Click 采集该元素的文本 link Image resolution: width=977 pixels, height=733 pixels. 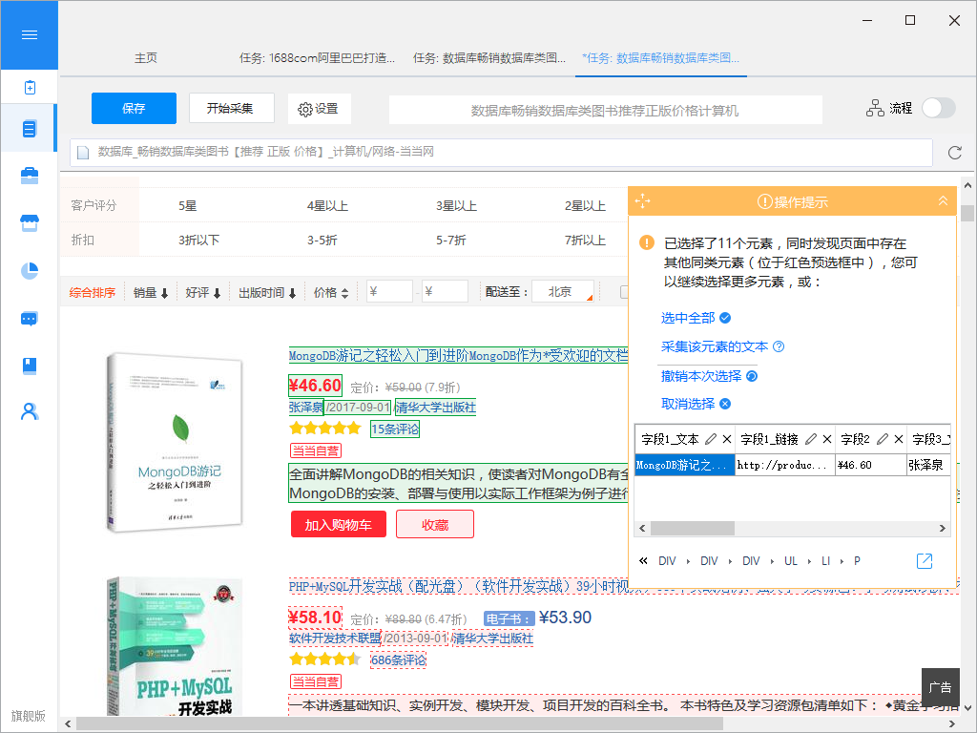click(715, 346)
